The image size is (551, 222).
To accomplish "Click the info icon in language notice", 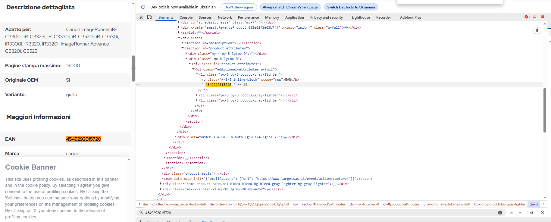I will pyautogui.click(x=143, y=7).
